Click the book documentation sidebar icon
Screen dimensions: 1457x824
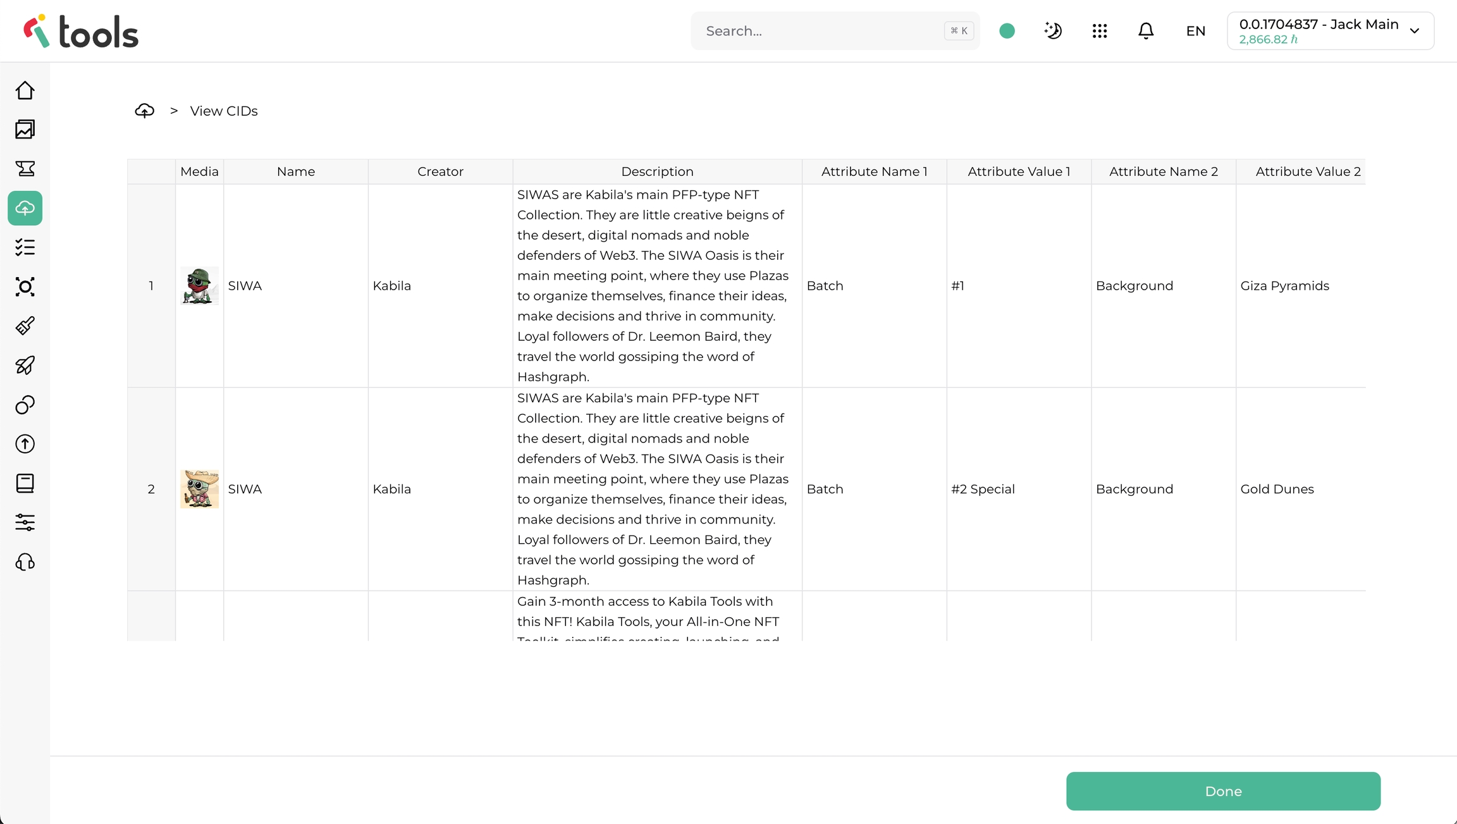[25, 483]
